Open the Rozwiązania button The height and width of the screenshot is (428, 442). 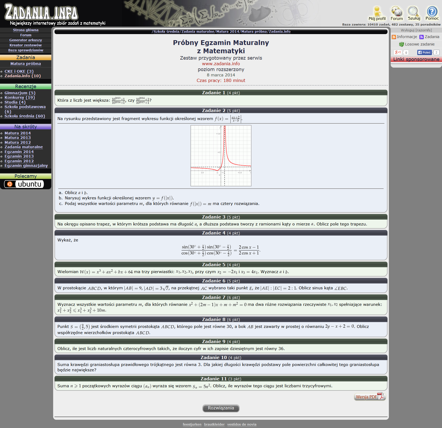221,408
